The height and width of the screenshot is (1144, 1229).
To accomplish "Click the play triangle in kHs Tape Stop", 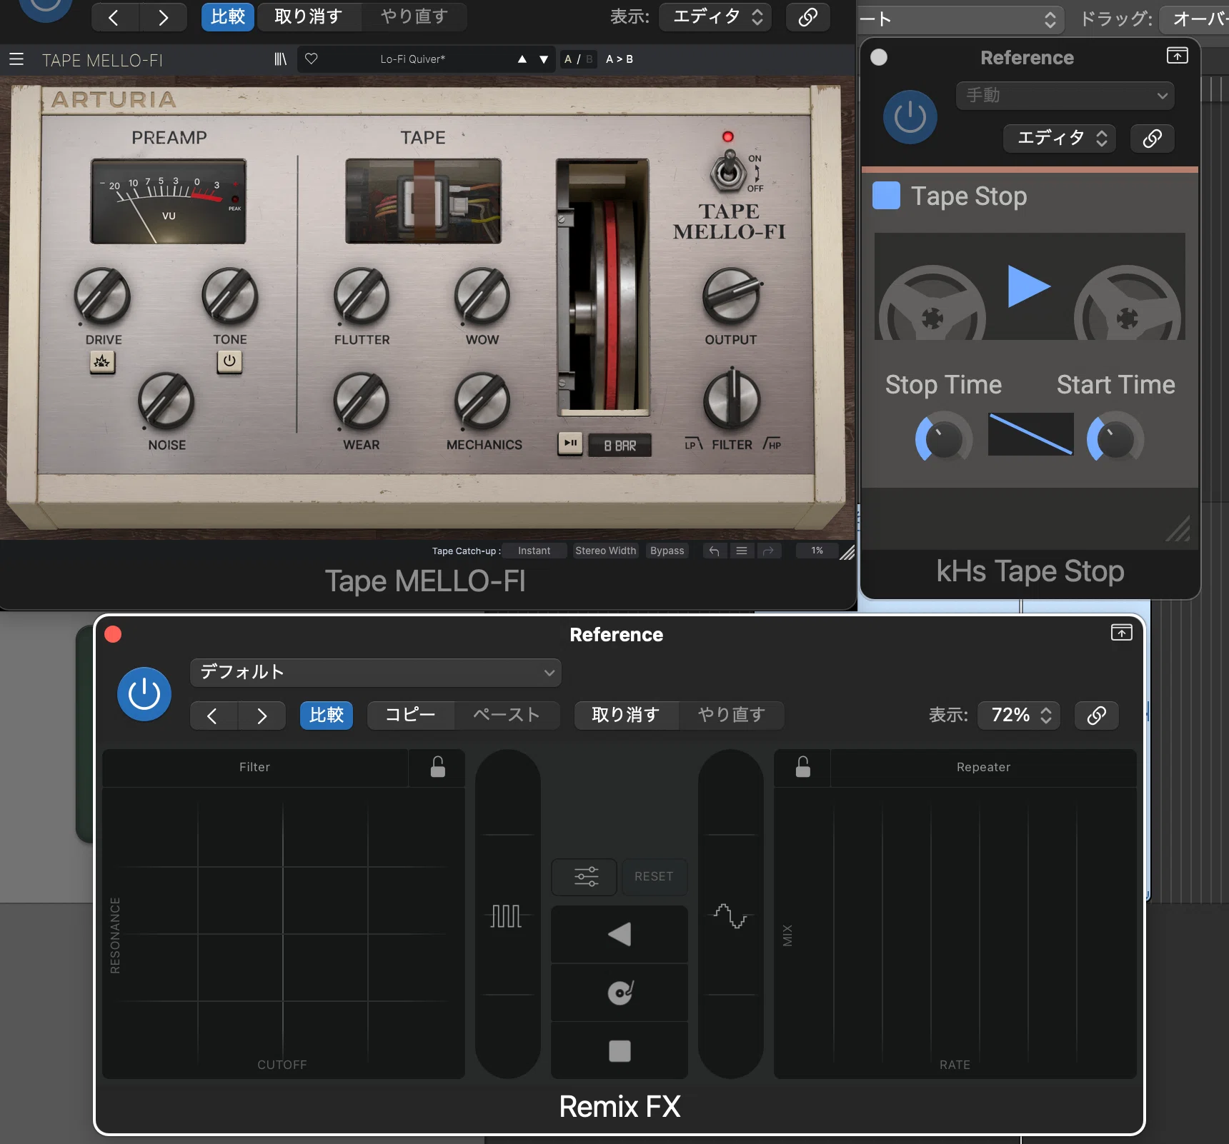I will point(1028,286).
